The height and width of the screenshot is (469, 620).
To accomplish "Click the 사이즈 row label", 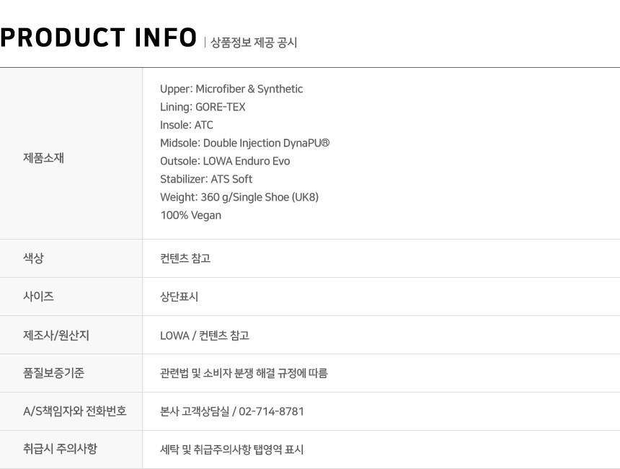I will coord(38,296).
